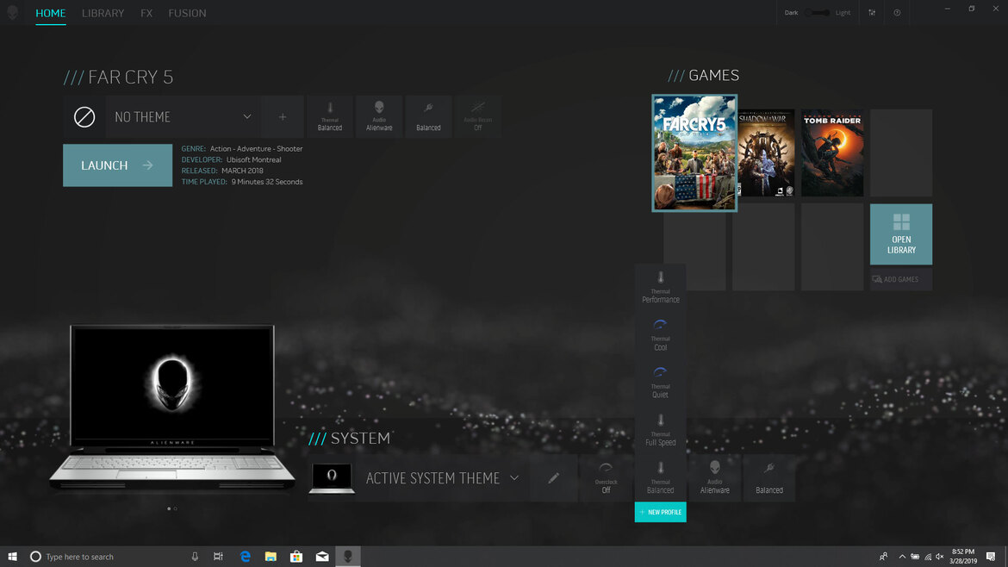1008x567 pixels.
Task: Click the developer text 'Ubisoft Montreal'
Action: 253,159
